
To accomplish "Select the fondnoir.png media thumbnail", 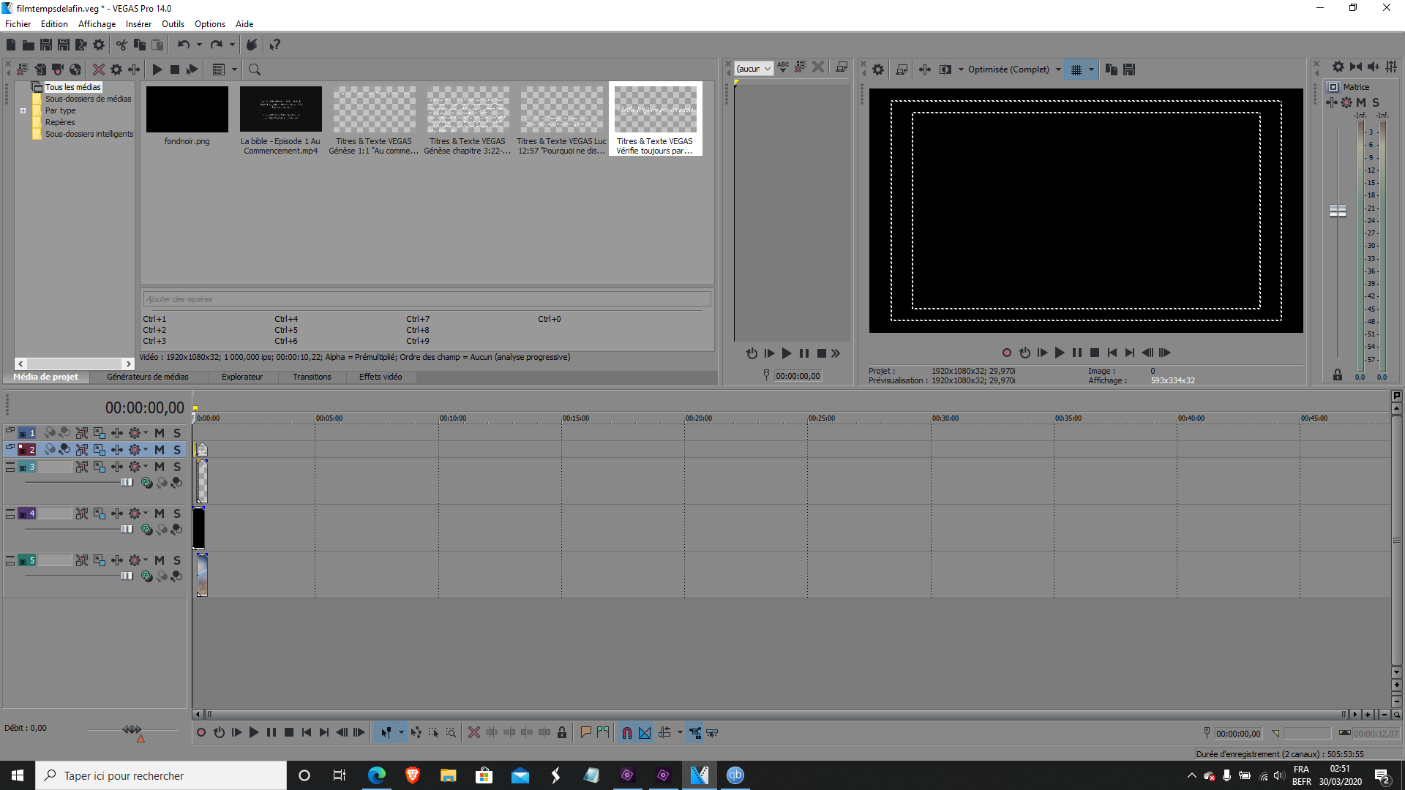I will [187, 110].
